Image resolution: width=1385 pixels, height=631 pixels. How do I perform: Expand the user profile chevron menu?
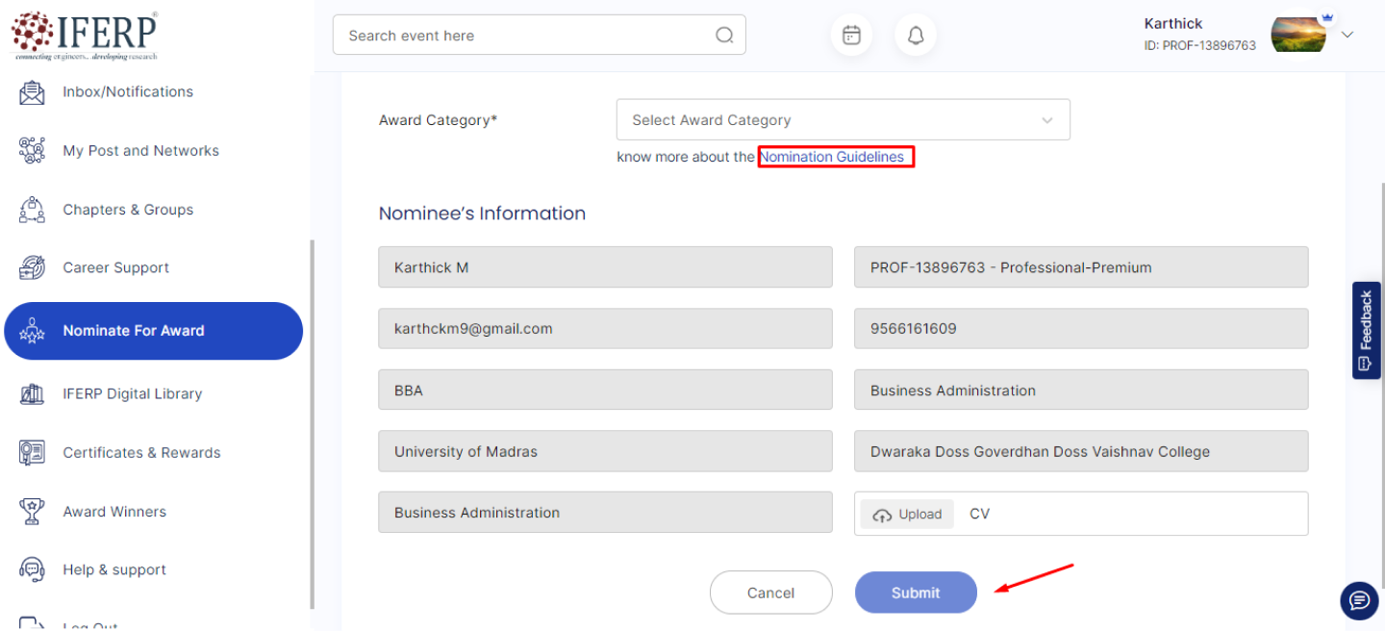[x=1347, y=35]
